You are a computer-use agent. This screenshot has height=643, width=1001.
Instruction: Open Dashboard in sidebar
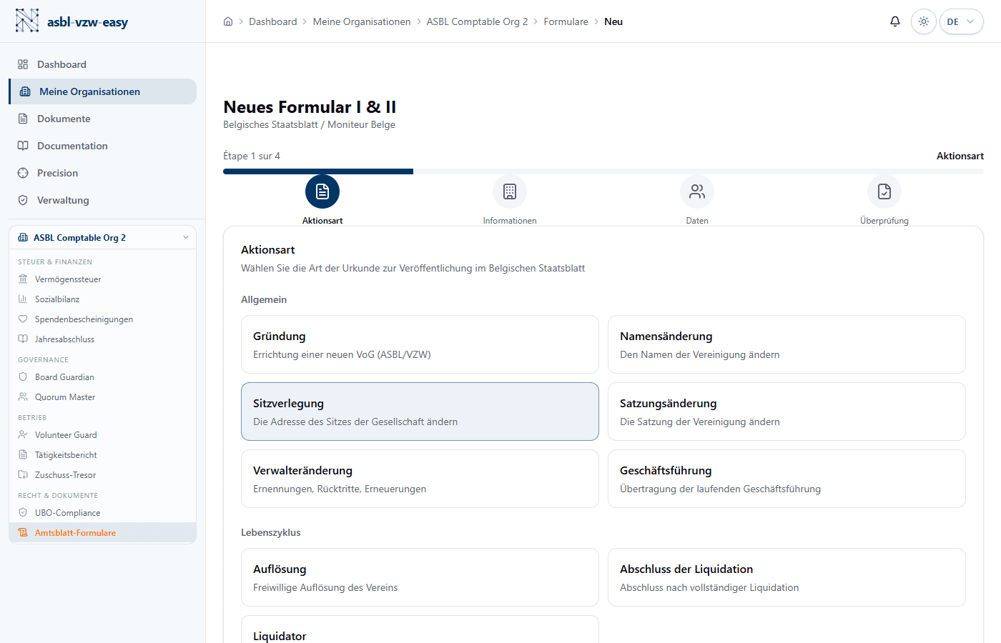(102, 64)
